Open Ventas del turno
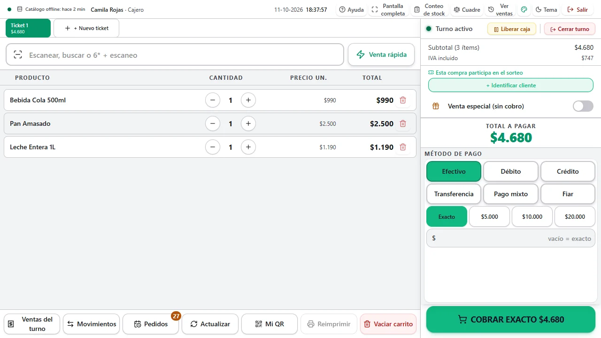The width and height of the screenshot is (601, 338). [32, 324]
